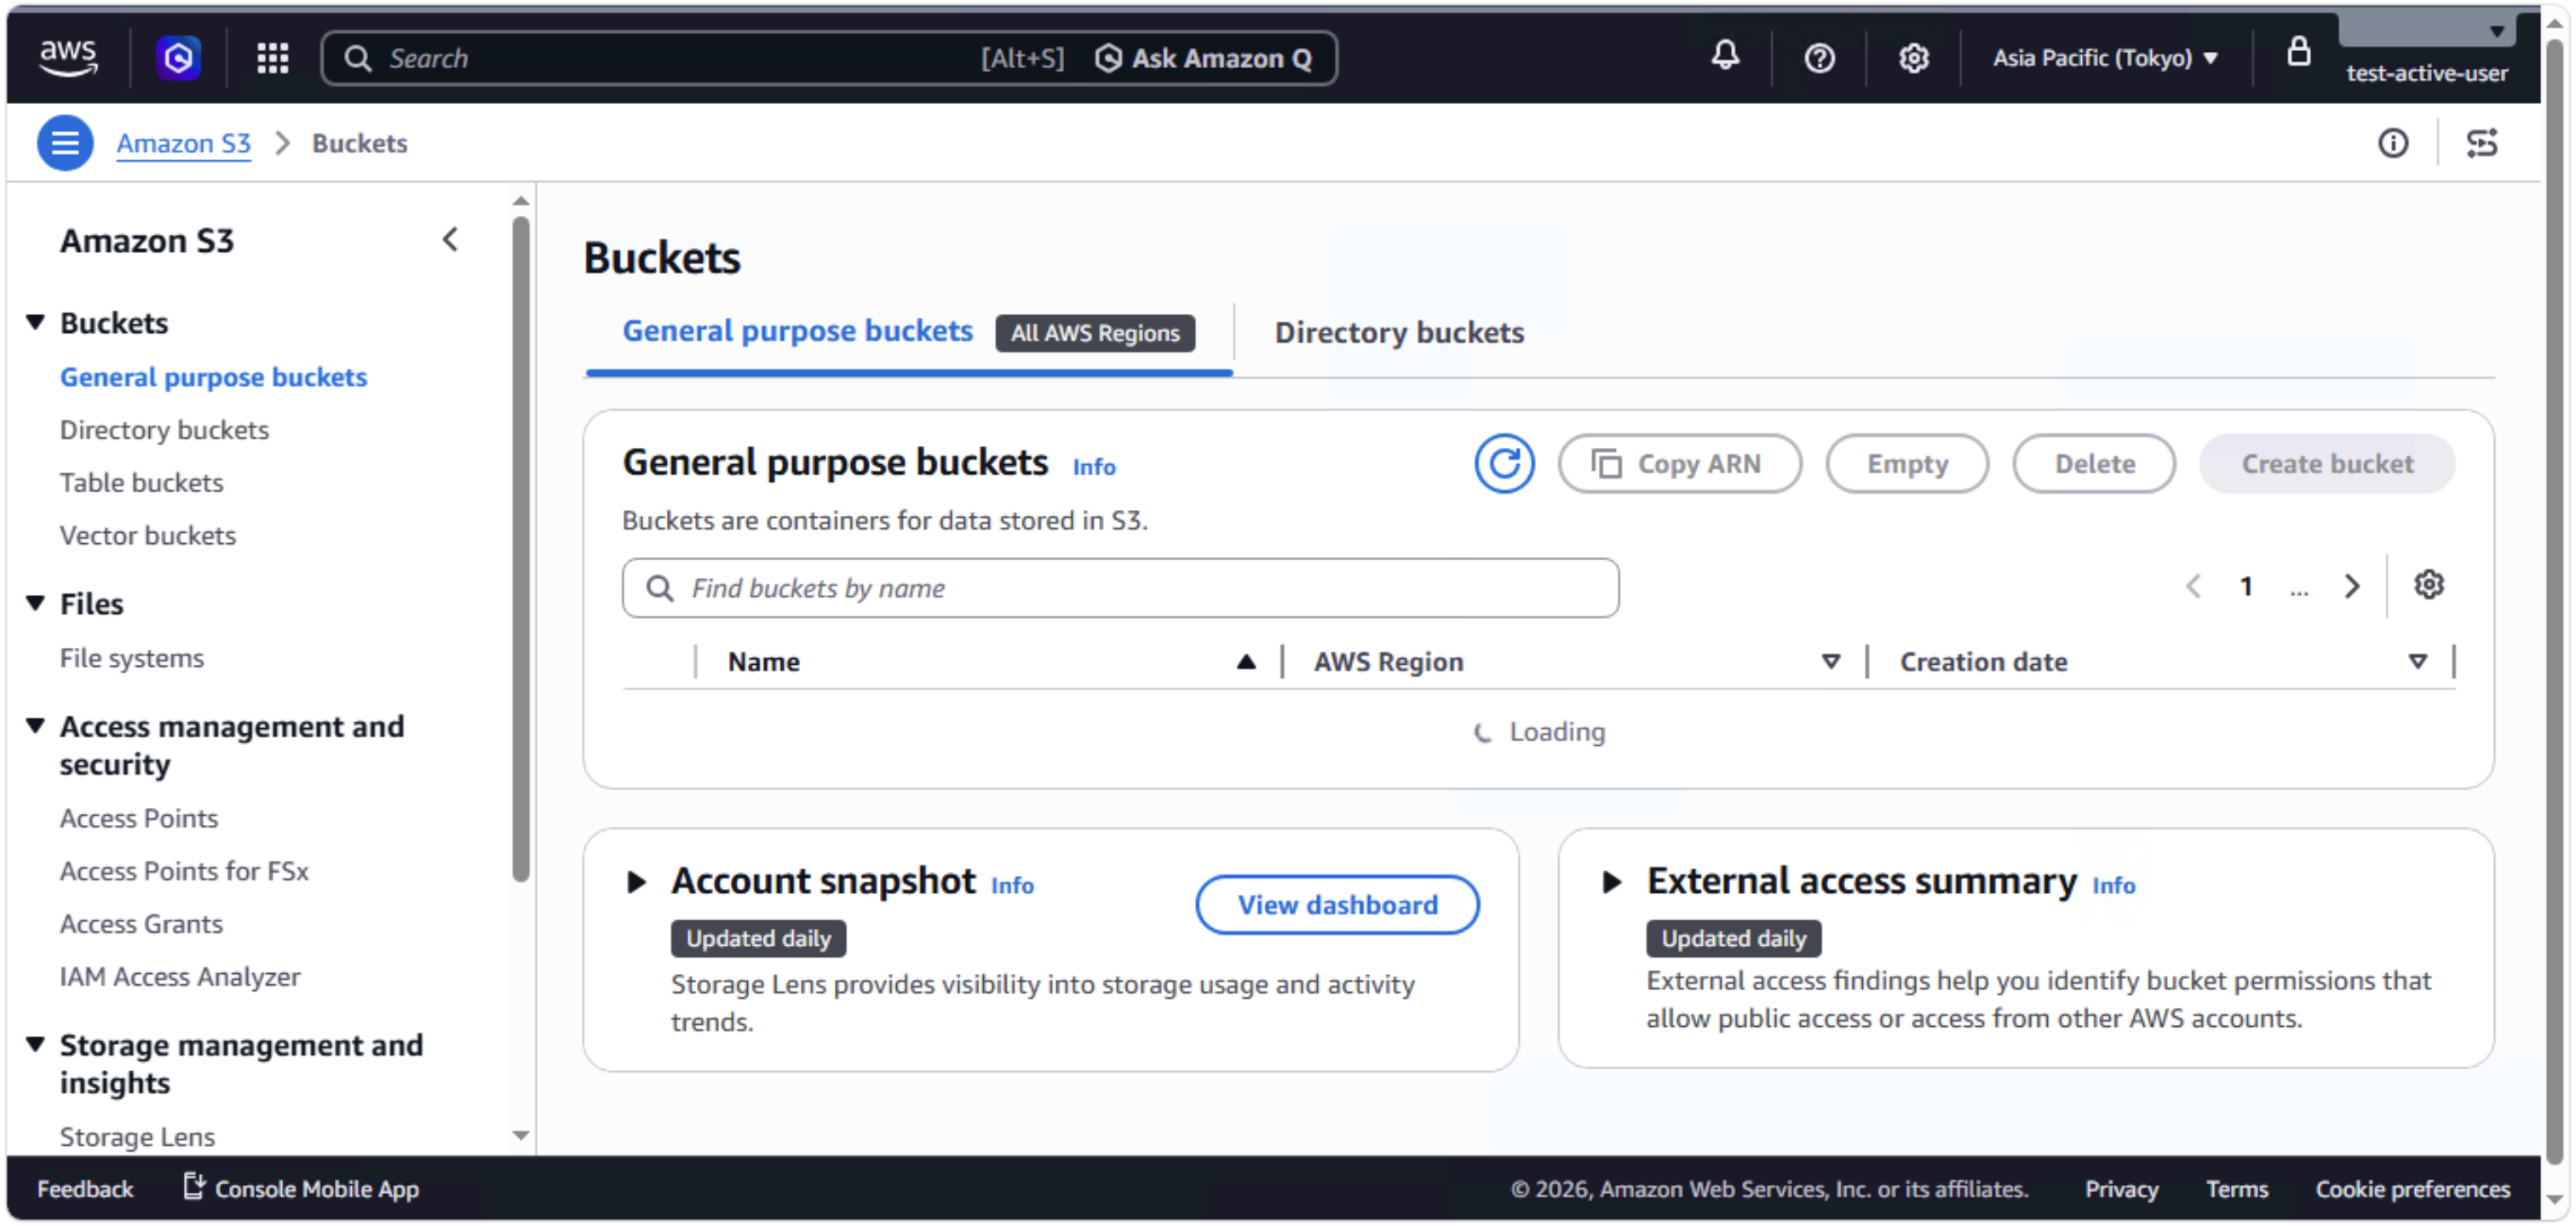Open Access Points for FSx
The width and height of the screenshot is (2576, 1226).
[183, 871]
